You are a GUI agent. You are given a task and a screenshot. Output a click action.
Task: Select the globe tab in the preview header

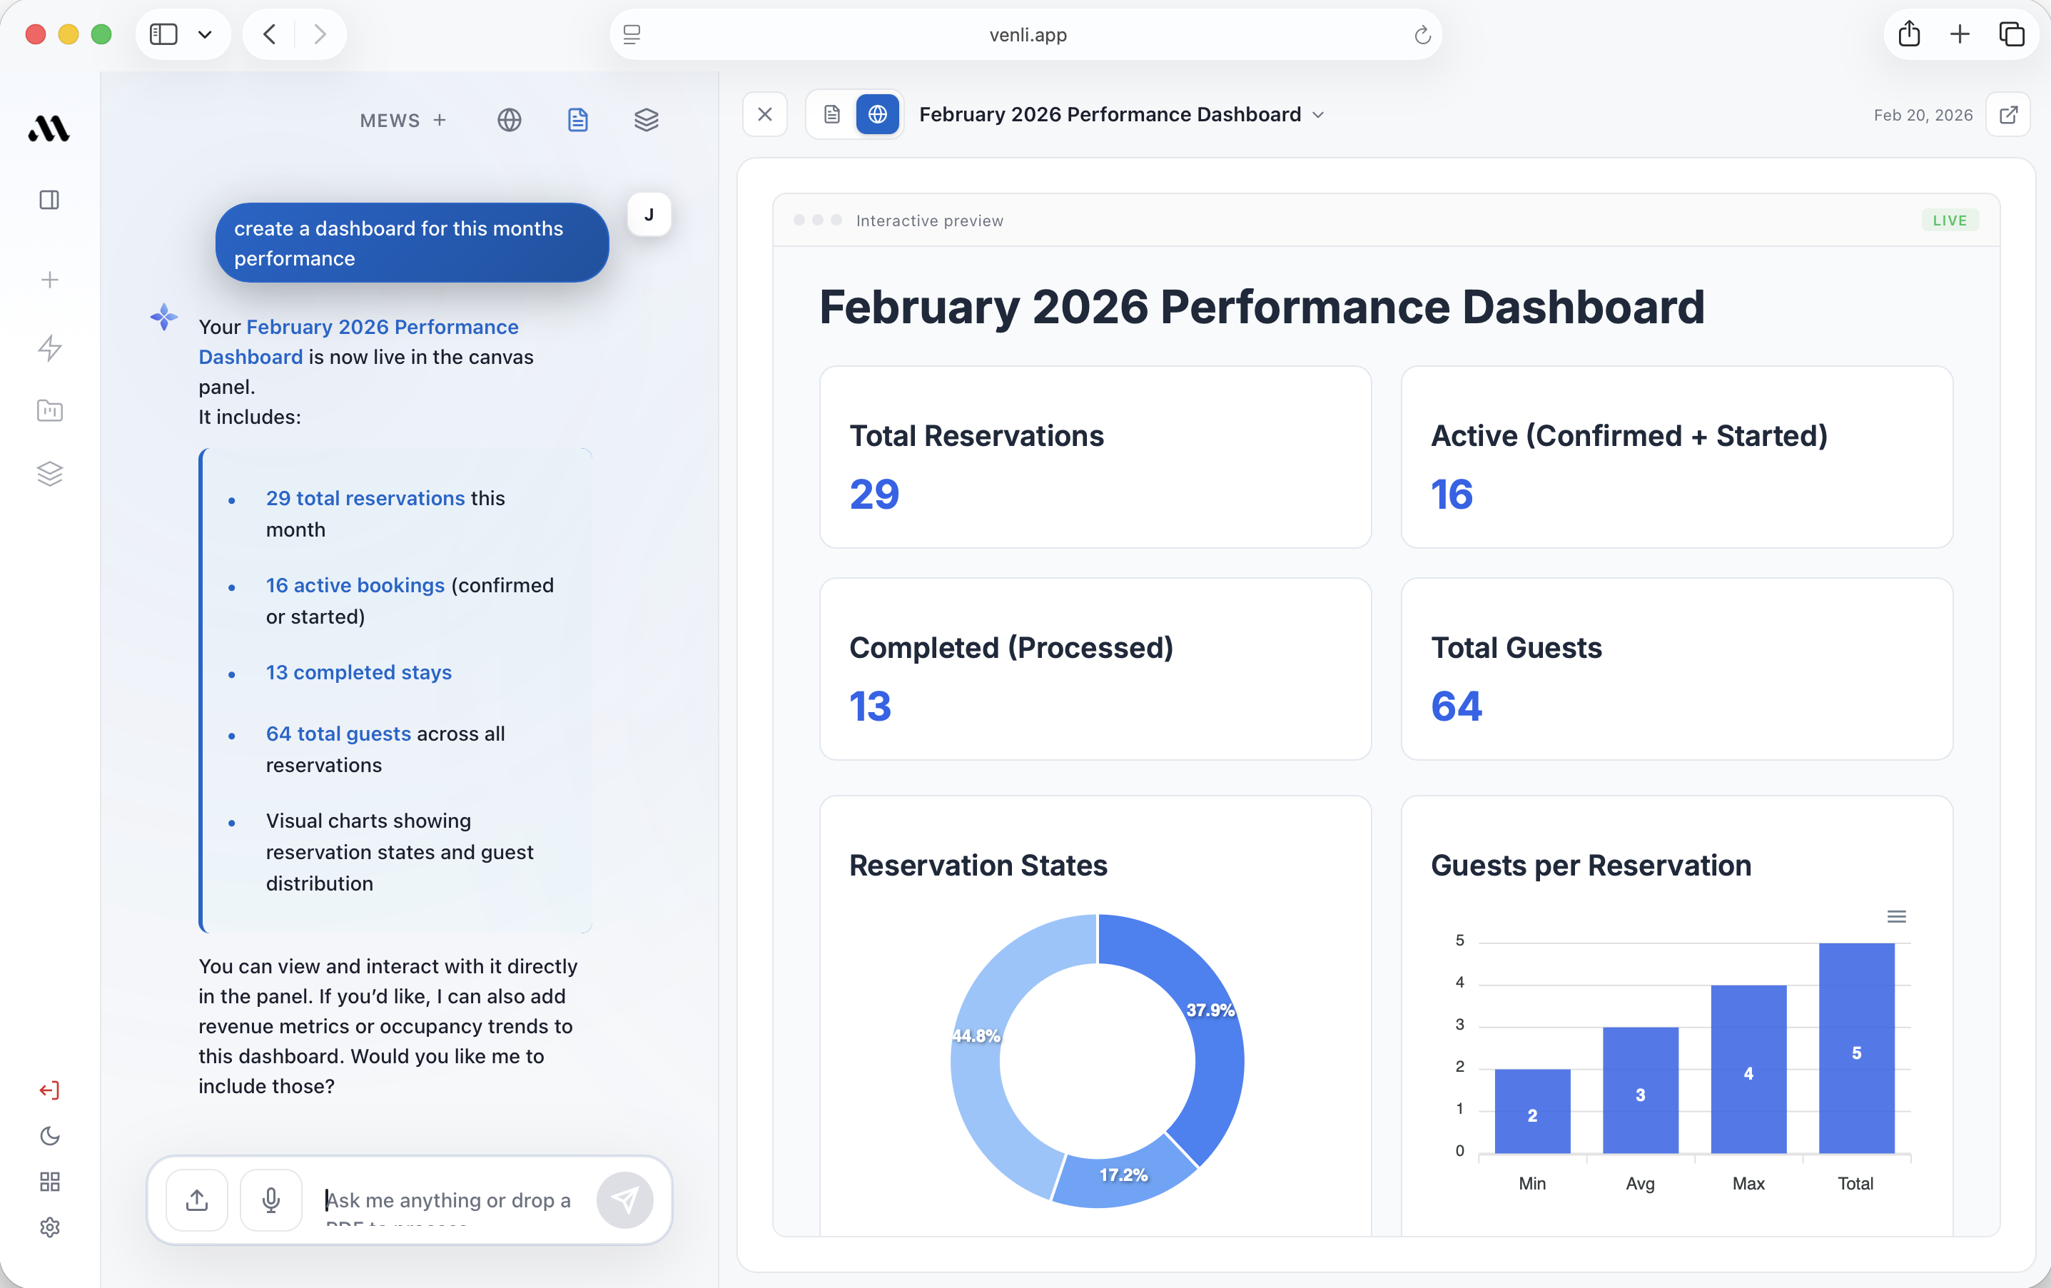[878, 113]
